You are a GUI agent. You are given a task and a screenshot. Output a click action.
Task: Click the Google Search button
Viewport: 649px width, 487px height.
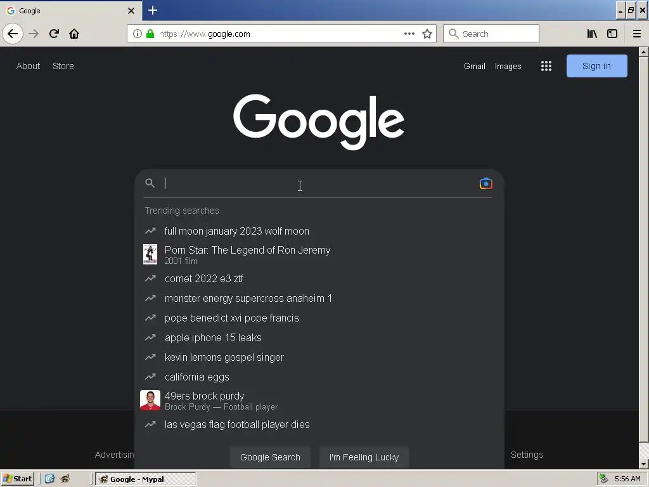270,457
